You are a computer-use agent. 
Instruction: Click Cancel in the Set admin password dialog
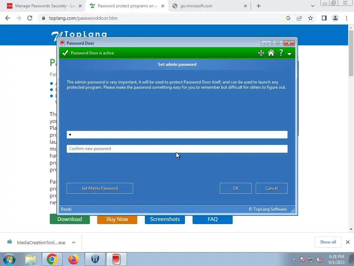coord(272,188)
